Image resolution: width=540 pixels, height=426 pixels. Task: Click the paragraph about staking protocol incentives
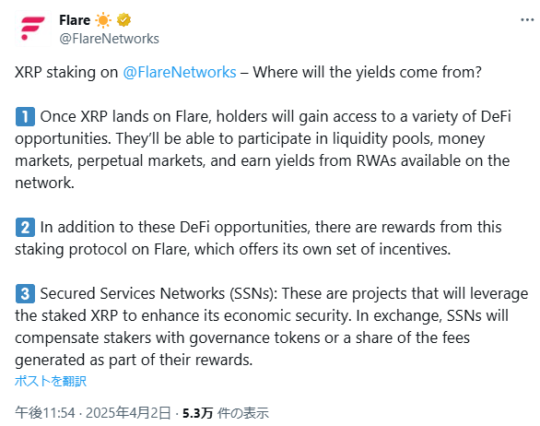pyautogui.click(x=258, y=238)
